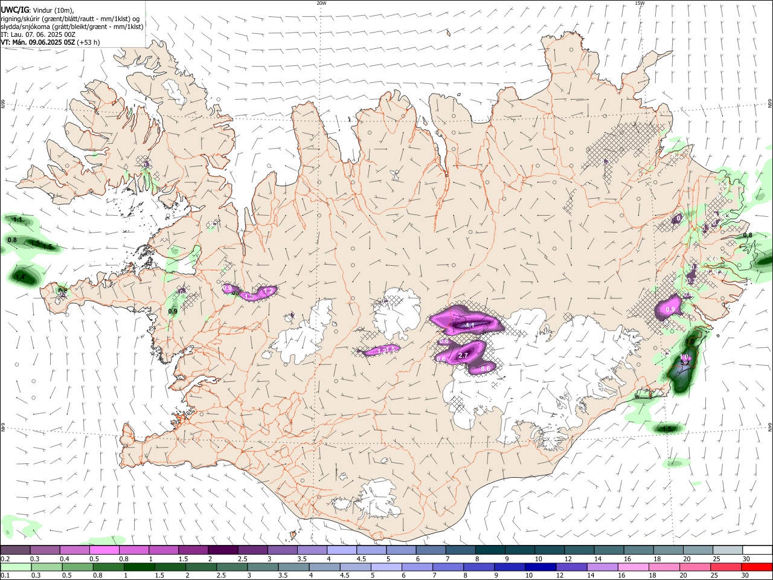
Task: Click the palest green lower swatch between 0.1 and 0.3
Action: [x=16, y=567]
